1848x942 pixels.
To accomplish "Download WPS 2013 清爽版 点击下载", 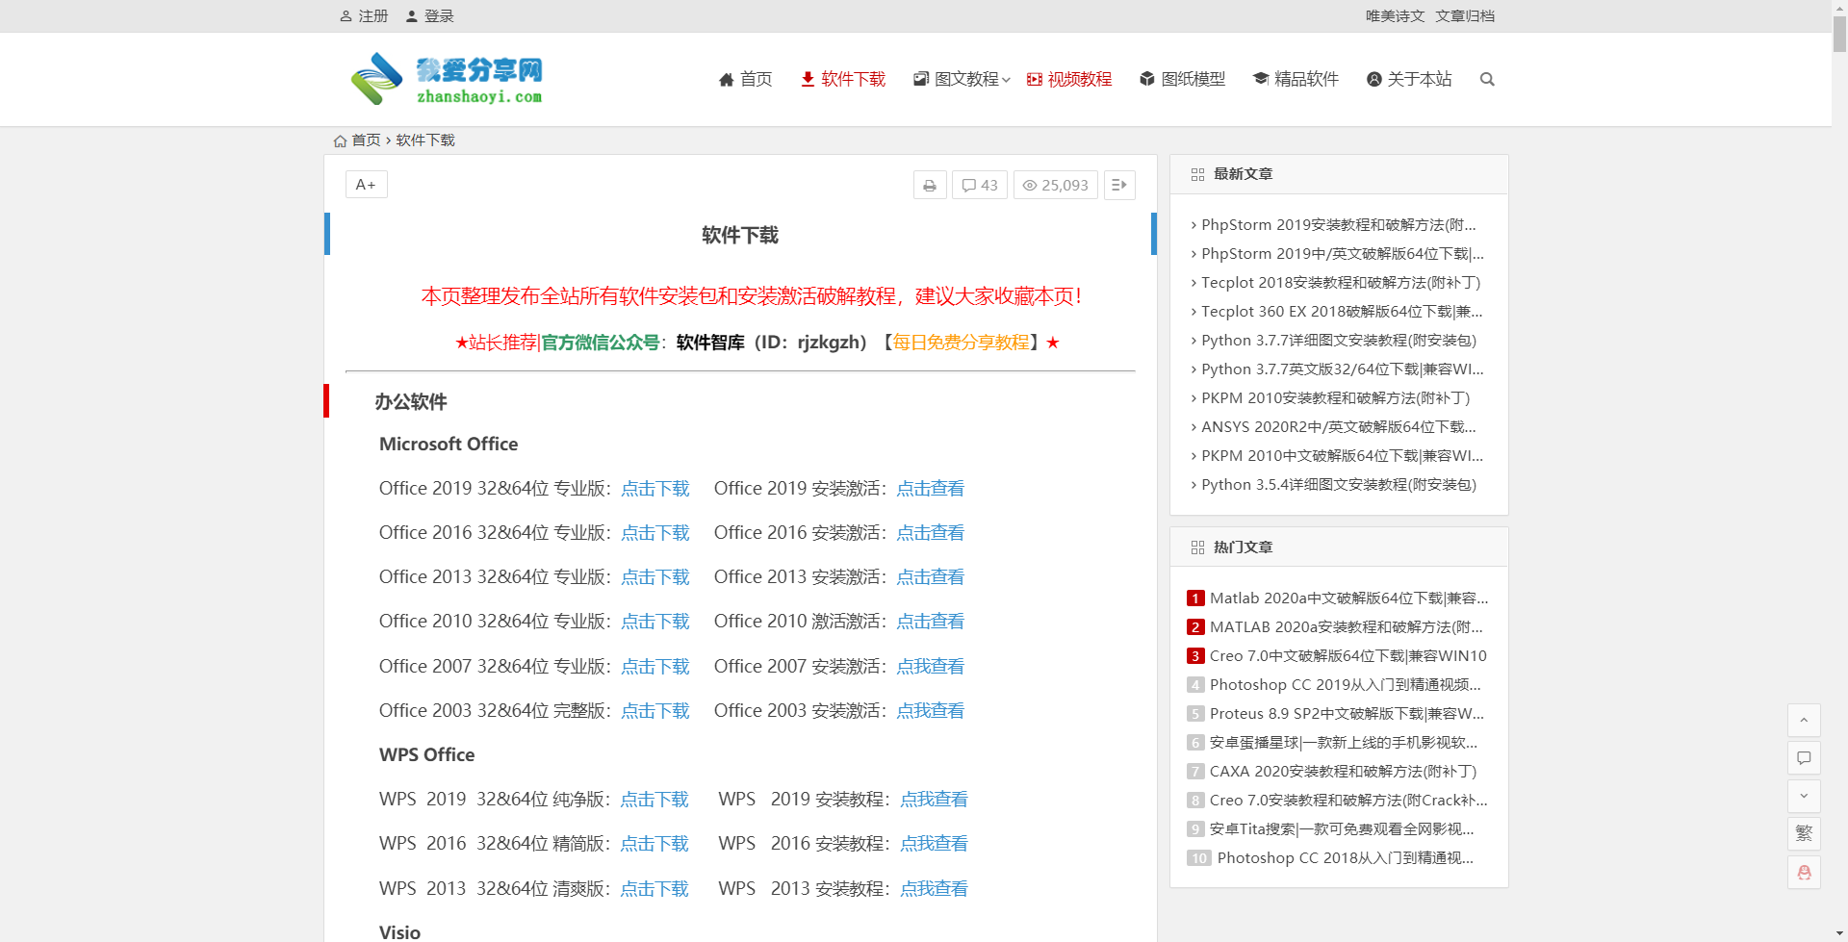I will tap(654, 889).
